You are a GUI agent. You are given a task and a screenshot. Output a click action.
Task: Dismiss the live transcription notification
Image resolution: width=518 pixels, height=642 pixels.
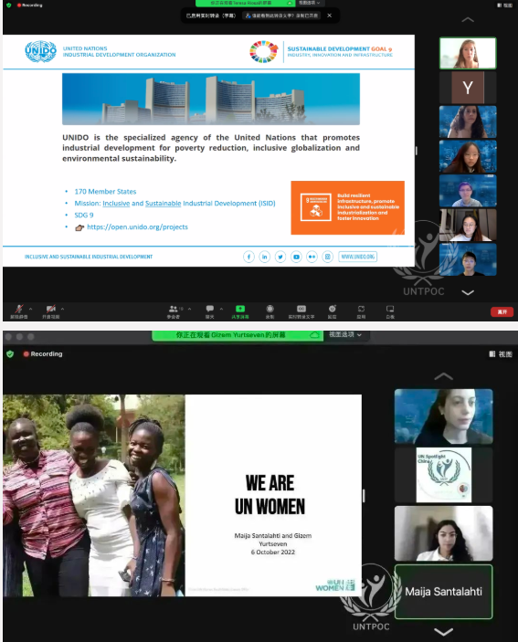tap(329, 16)
